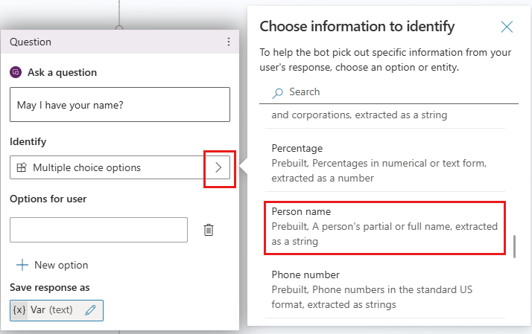This screenshot has height=334, width=532.
Task: Close the Choose information to identify panel
Action: tap(507, 27)
